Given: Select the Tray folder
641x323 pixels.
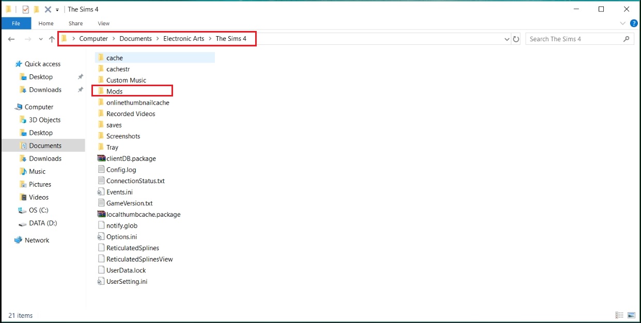Looking at the screenshot, I should pyautogui.click(x=112, y=147).
